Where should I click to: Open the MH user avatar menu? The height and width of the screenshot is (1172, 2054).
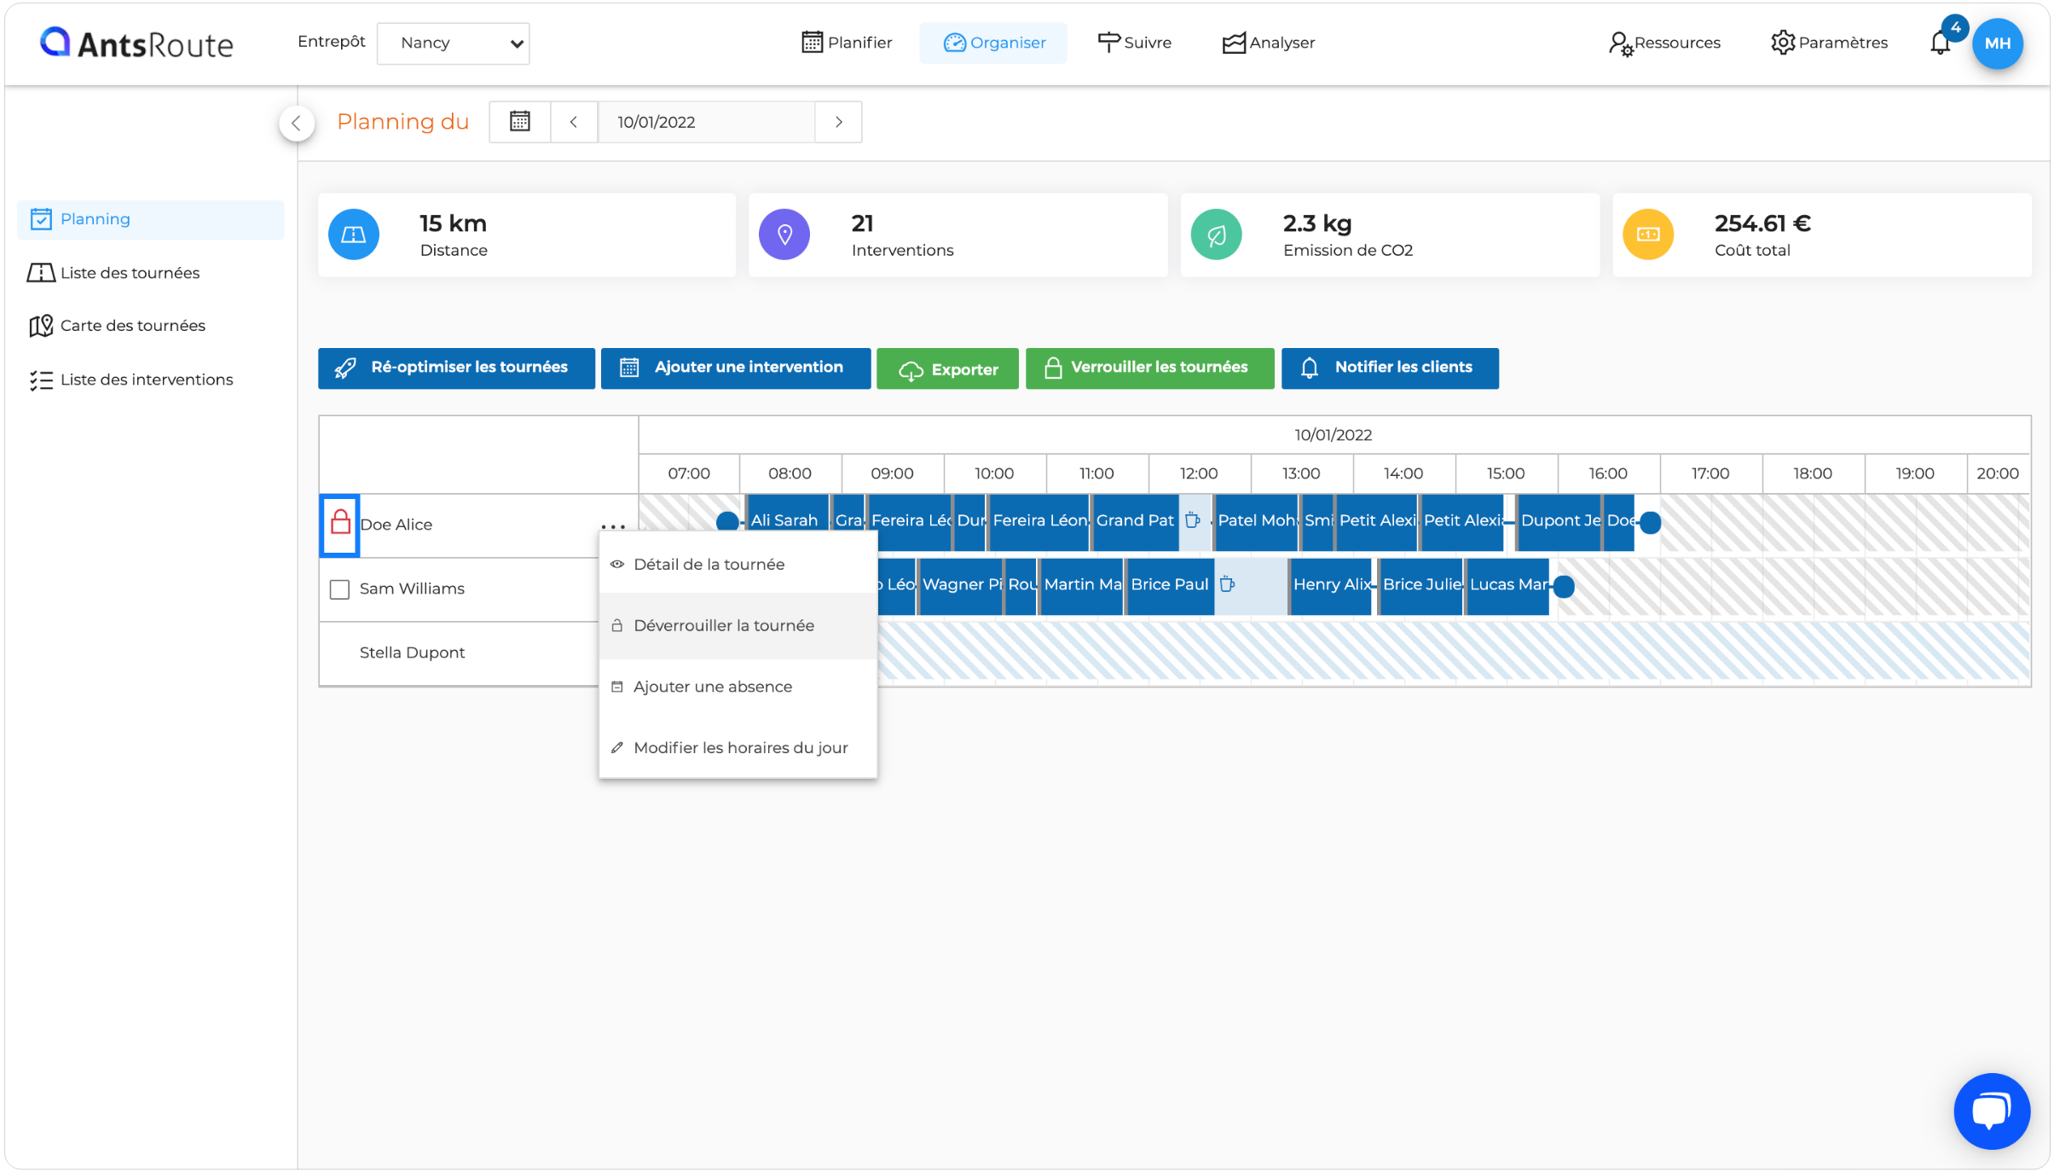pos(1997,44)
